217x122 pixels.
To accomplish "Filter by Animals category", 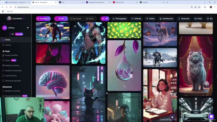I will [x=136, y=19].
